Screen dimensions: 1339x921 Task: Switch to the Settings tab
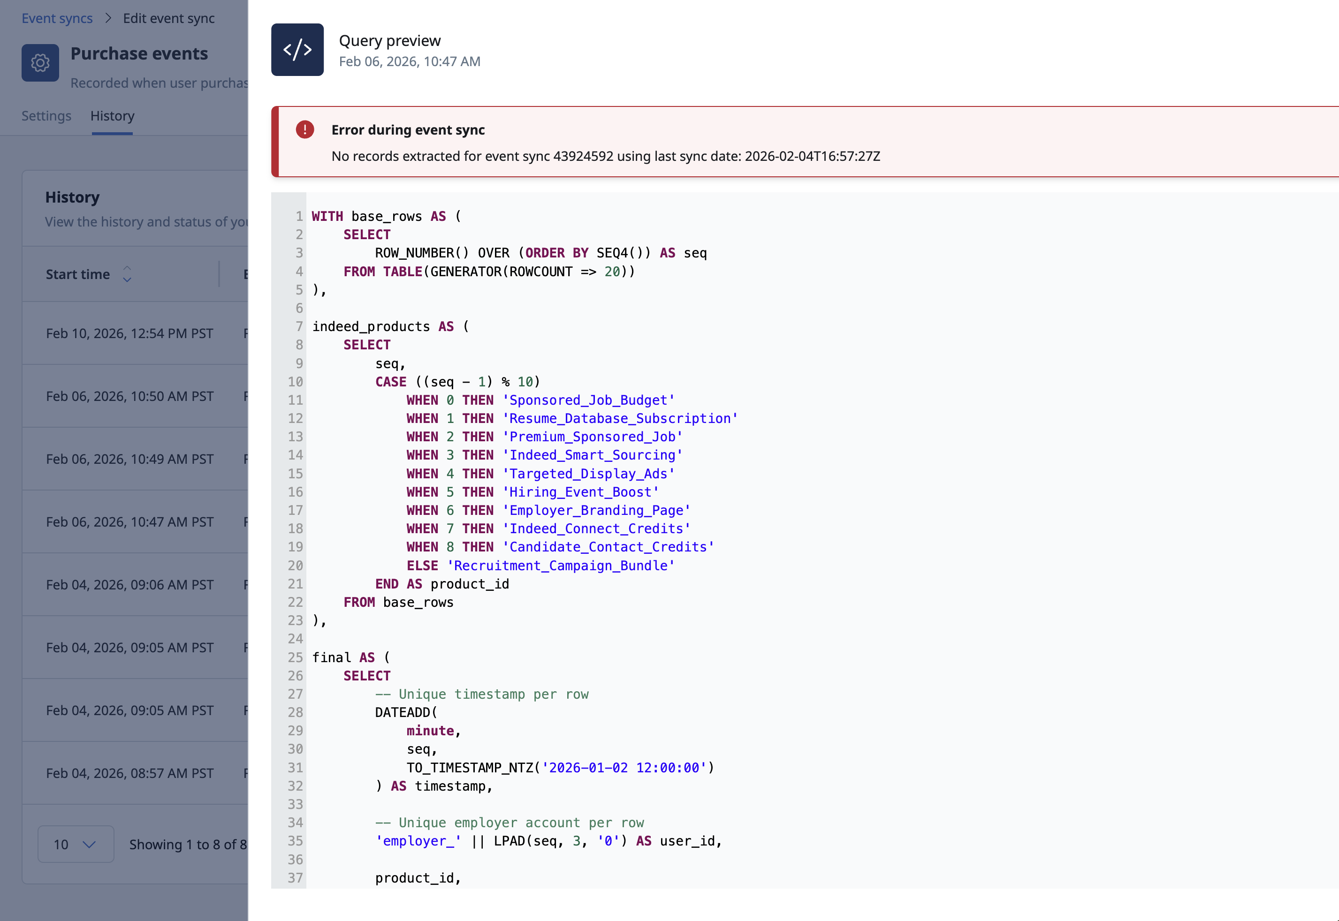pyautogui.click(x=47, y=116)
